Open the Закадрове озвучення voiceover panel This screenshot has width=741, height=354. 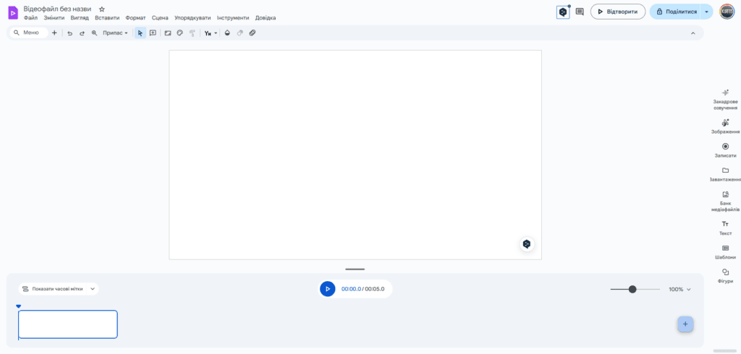(x=725, y=99)
